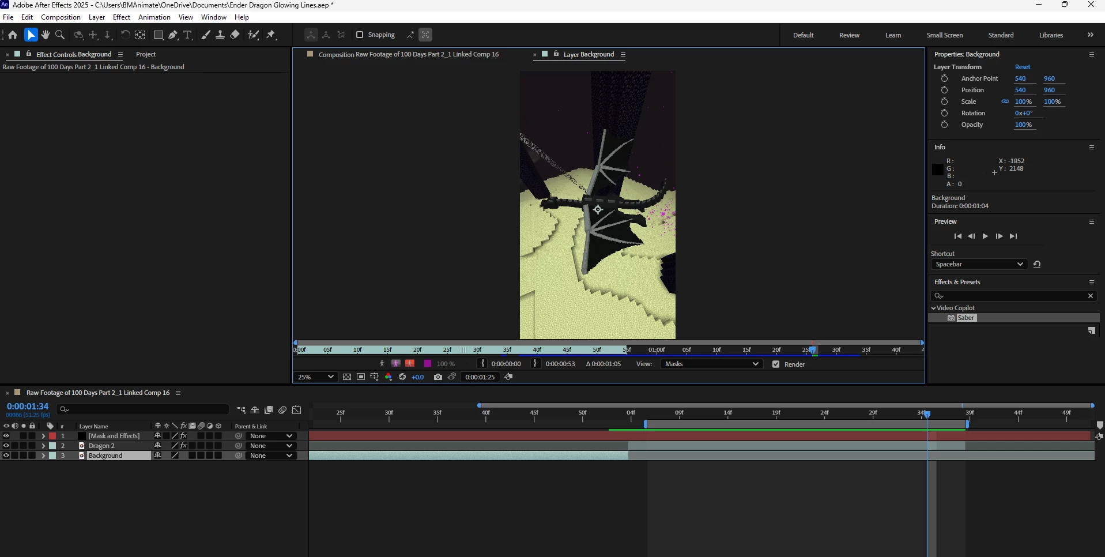Viewport: 1105px width, 557px height.
Task: Toggle effects switch on Dragon 2 layer
Action: 184,446
